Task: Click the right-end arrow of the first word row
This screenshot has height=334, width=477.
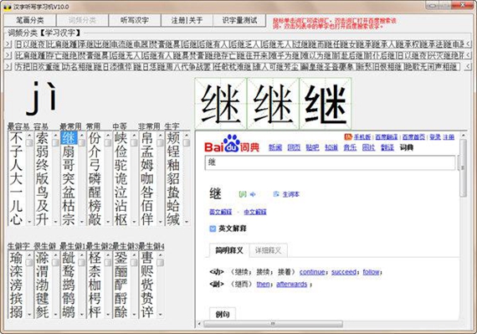Action: coord(469,44)
